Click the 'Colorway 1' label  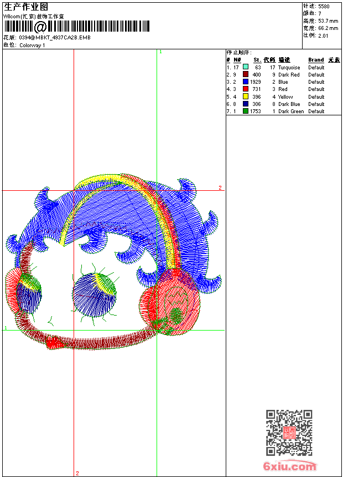[32, 45]
